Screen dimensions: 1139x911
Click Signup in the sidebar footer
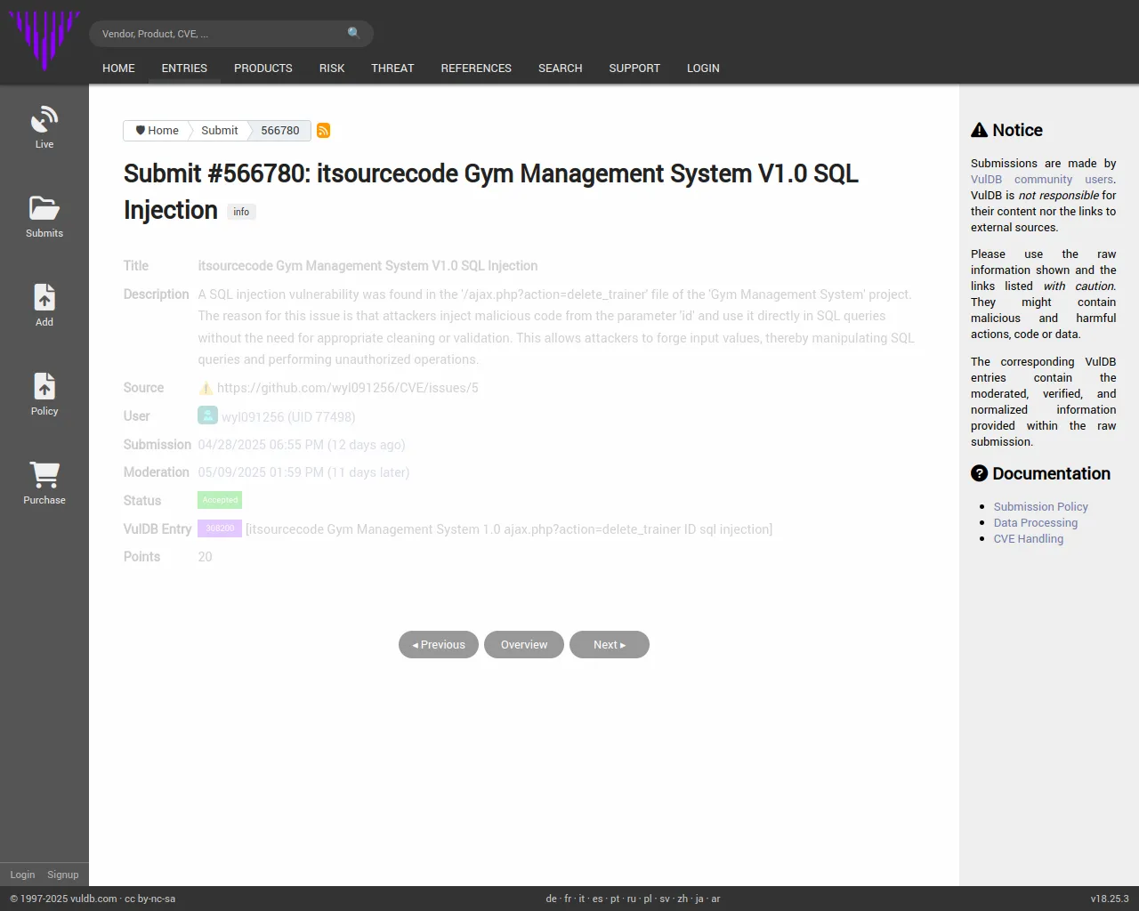click(63, 875)
